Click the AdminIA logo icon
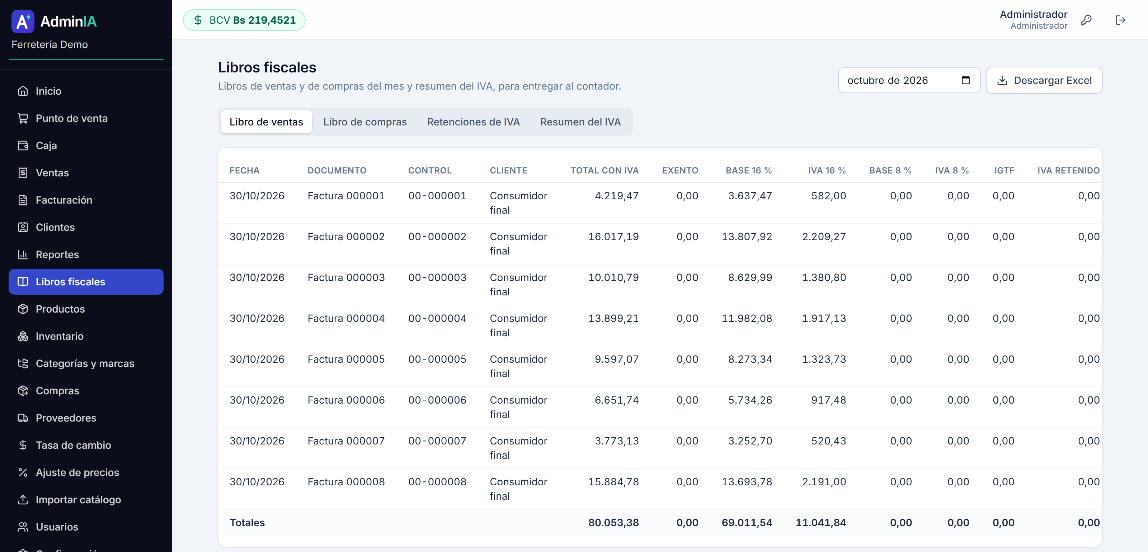The width and height of the screenshot is (1148, 552). coord(23,21)
